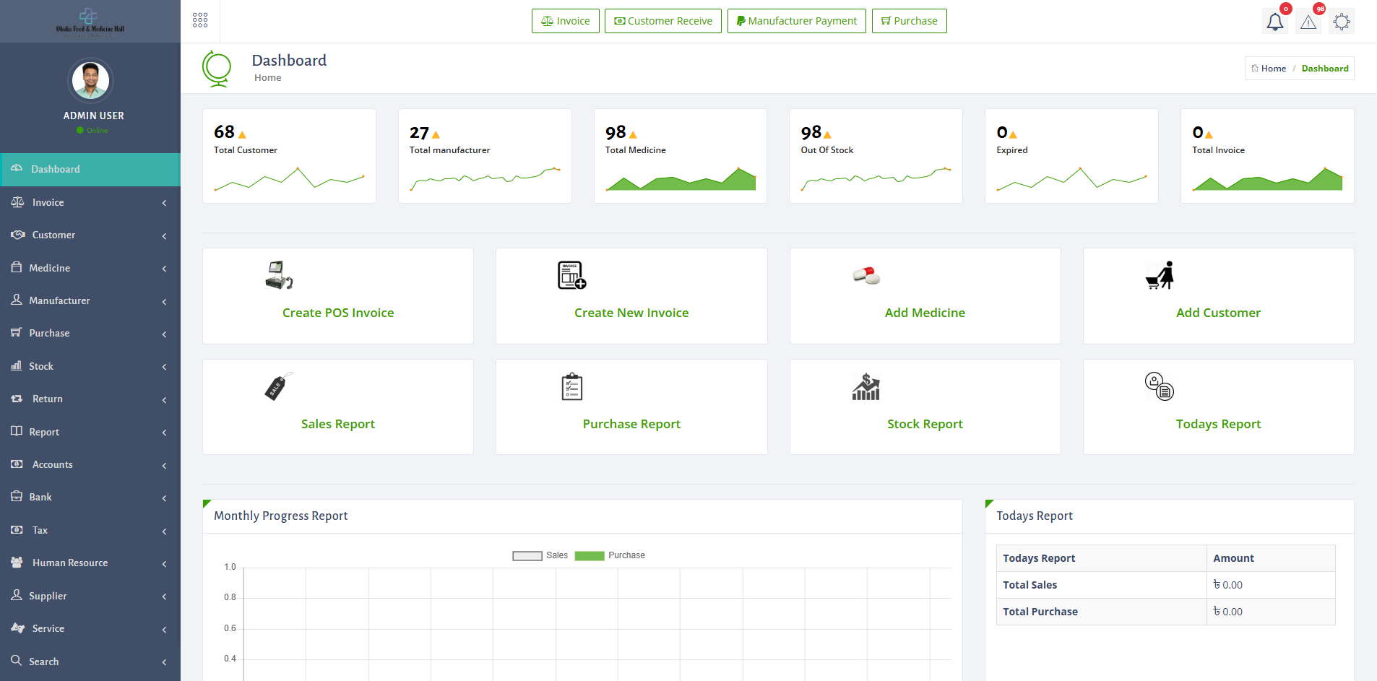Image resolution: width=1377 pixels, height=681 pixels.
Task: Open the settings gear icon
Action: pyautogui.click(x=1341, y=22)
